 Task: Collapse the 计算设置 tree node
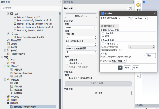click(x=5, y=103)
